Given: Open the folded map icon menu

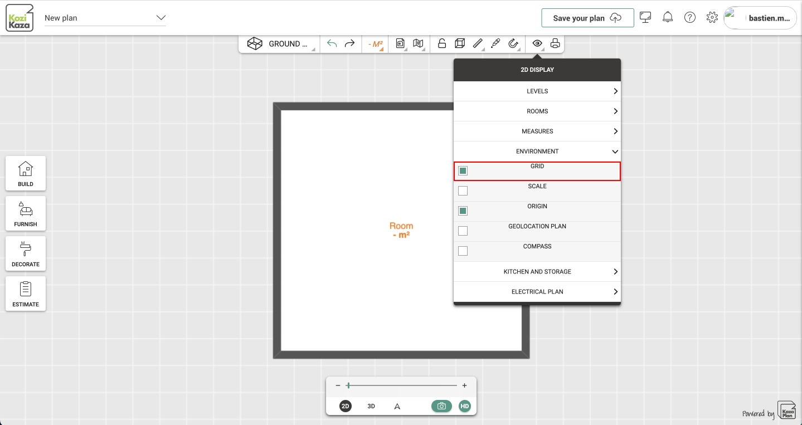Looking at the screenshot, I should coord(418,43).
